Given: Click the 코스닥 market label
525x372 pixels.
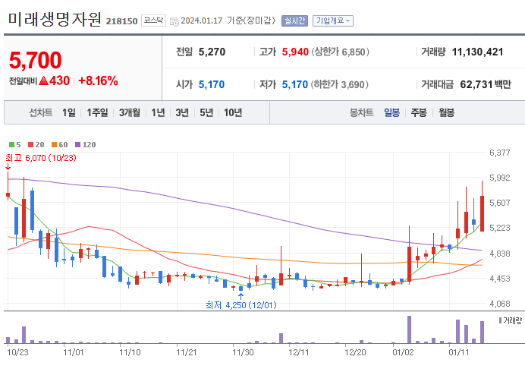Looking at the screenshot, I should 153,20.
